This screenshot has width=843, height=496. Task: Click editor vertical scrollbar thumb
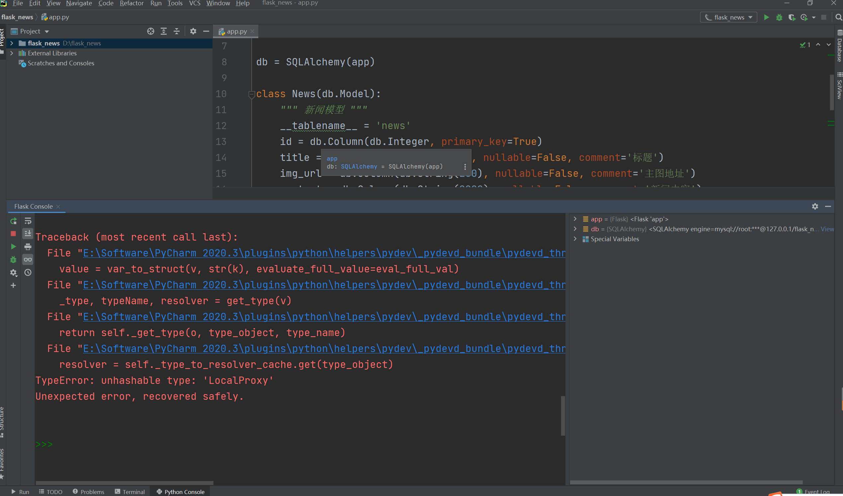click(832, 92)
